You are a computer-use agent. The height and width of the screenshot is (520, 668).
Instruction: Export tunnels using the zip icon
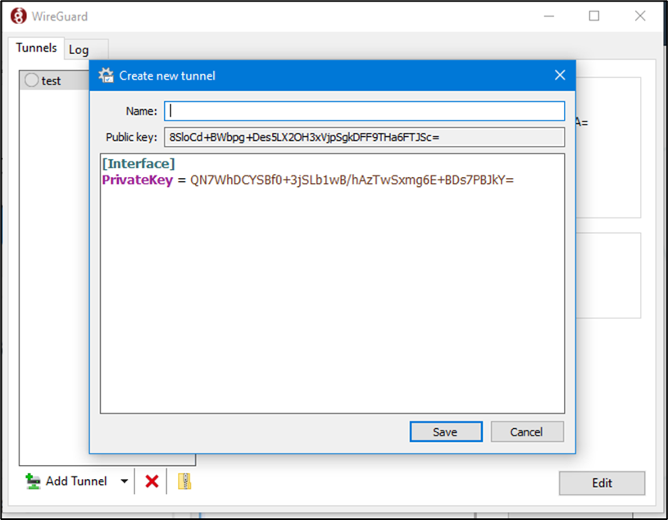click(184, 481)
